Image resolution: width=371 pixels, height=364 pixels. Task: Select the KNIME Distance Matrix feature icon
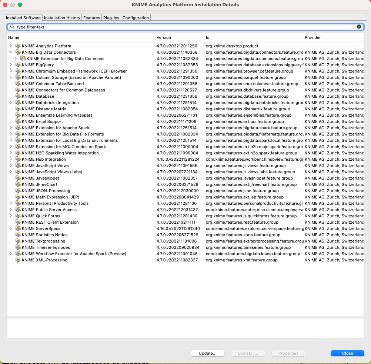click(18, 109)
